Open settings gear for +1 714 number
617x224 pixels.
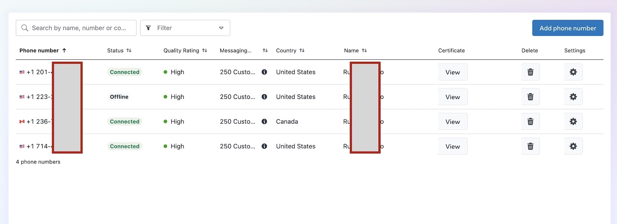coord(573,146)
